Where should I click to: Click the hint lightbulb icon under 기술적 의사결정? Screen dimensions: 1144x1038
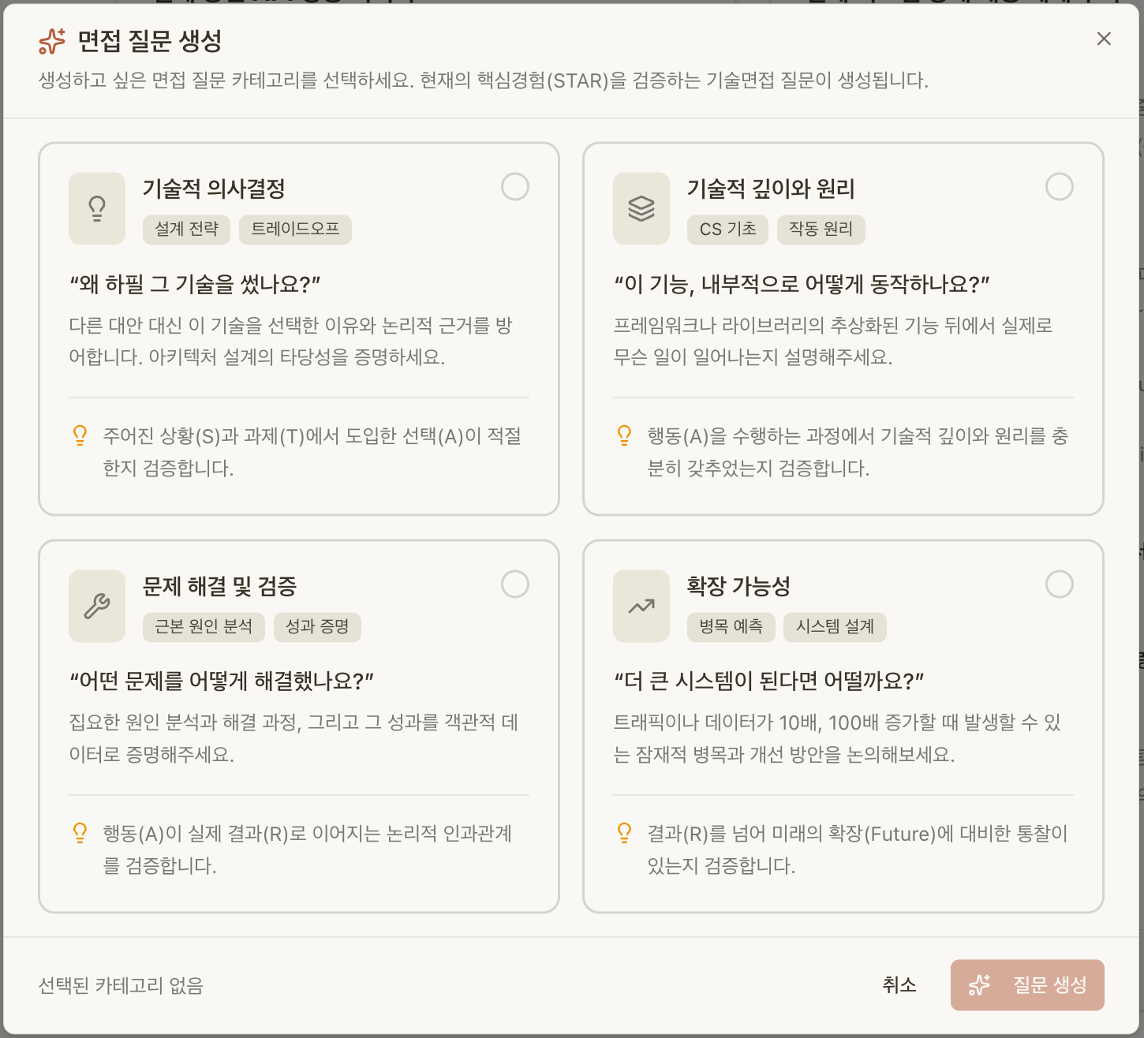pos(79,435)
